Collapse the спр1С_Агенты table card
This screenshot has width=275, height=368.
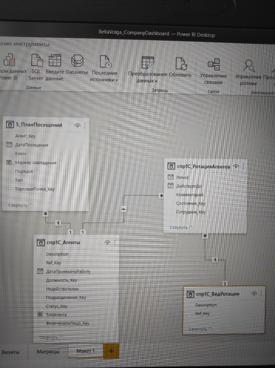pyautogui.click(x=52, y=337)
